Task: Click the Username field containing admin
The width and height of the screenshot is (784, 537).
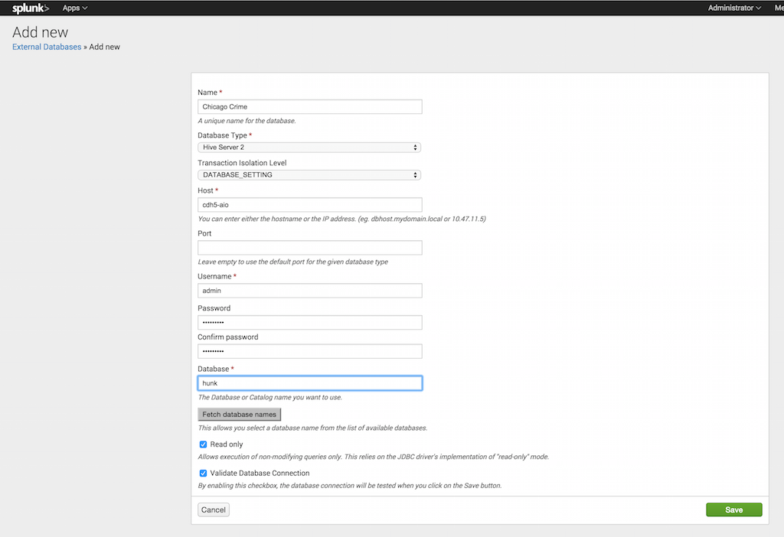Action: click(309, 290)
